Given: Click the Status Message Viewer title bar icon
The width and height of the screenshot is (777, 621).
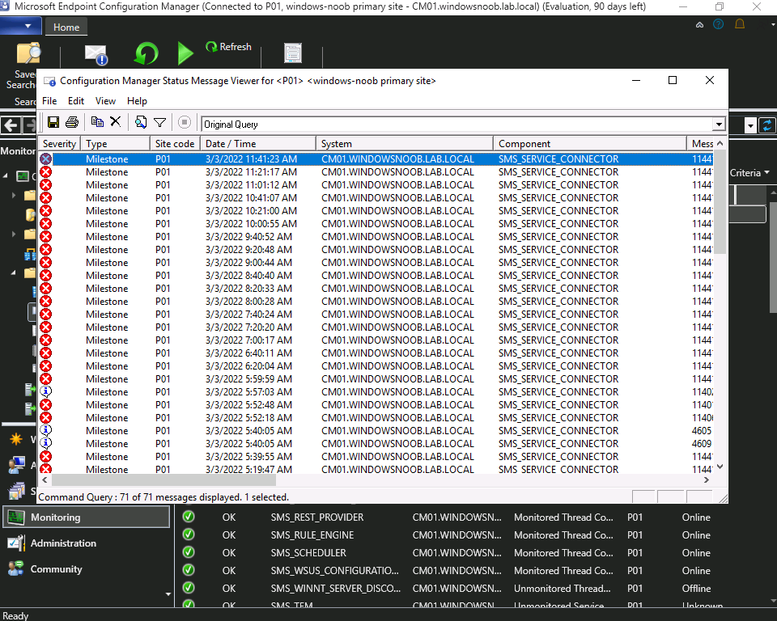Looking at the screenshot, I should point(49,81).
